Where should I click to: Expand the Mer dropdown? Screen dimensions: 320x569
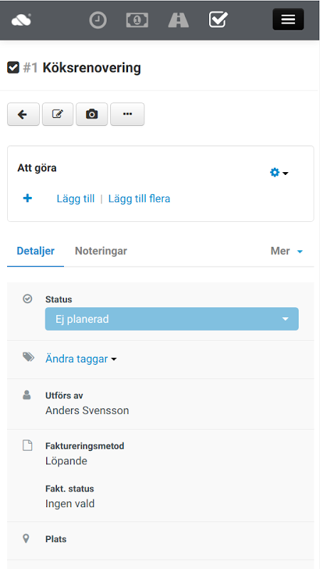(287, 251)
